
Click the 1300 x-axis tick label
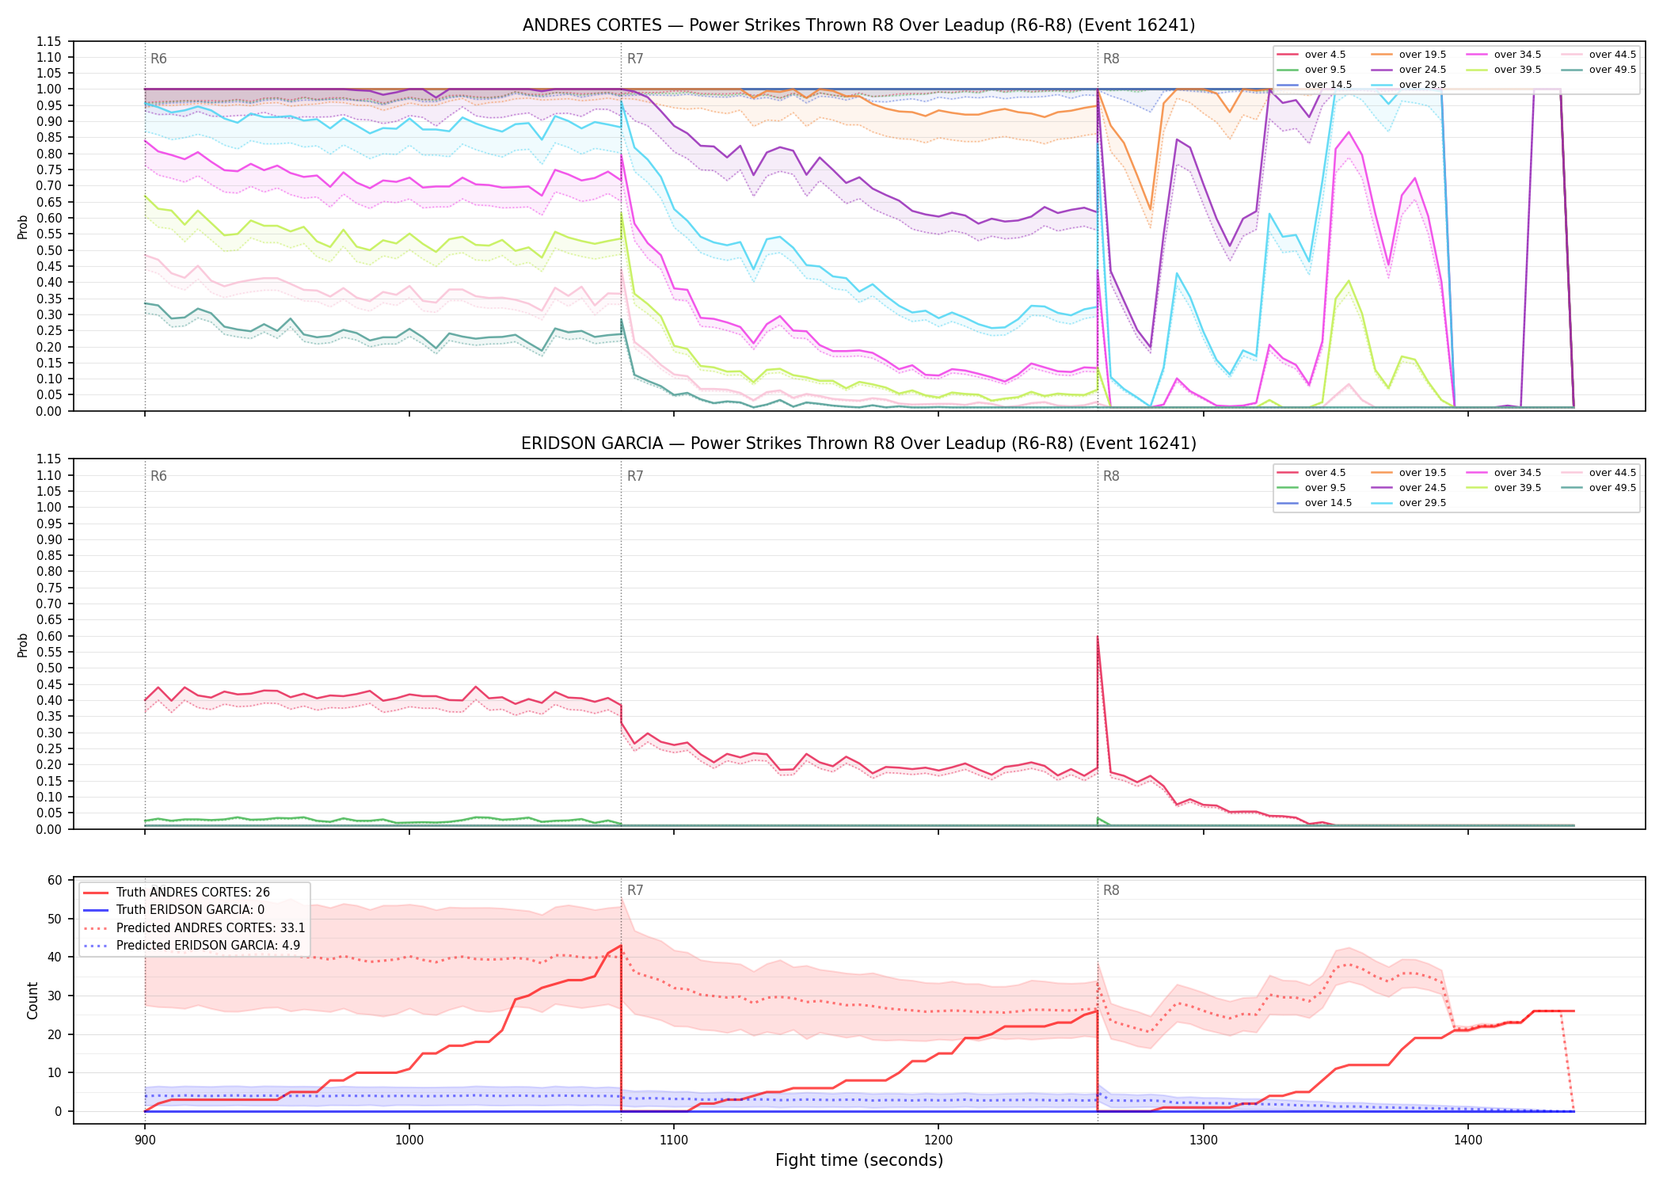pyautogui.click(x=1203, y=1140)
